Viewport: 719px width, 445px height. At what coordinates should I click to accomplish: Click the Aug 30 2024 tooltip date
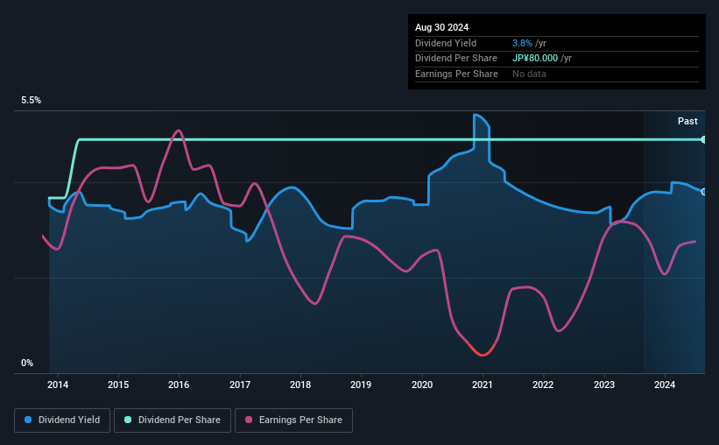click(x=438, y=28)
